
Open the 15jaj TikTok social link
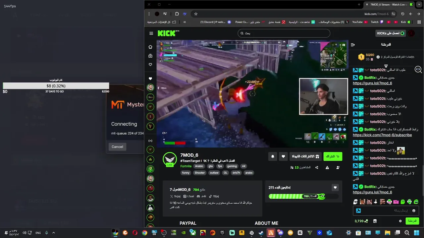[214, 196]
